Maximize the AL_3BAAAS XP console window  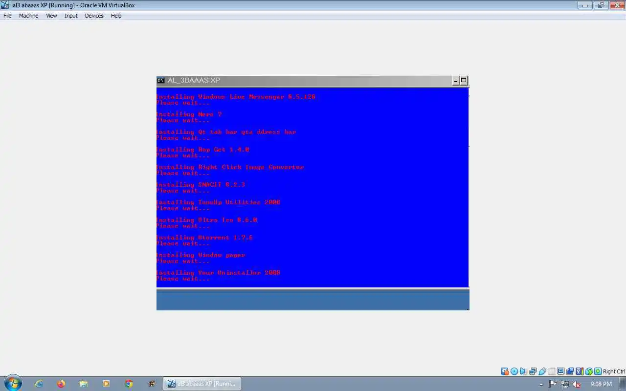pyautogui.click(x=464, y=81)
